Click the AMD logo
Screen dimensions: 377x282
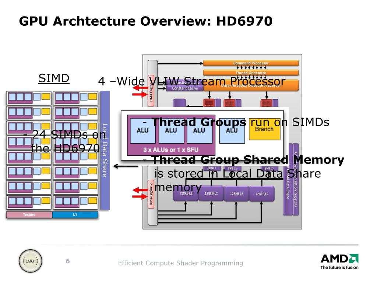click(339, 258)
